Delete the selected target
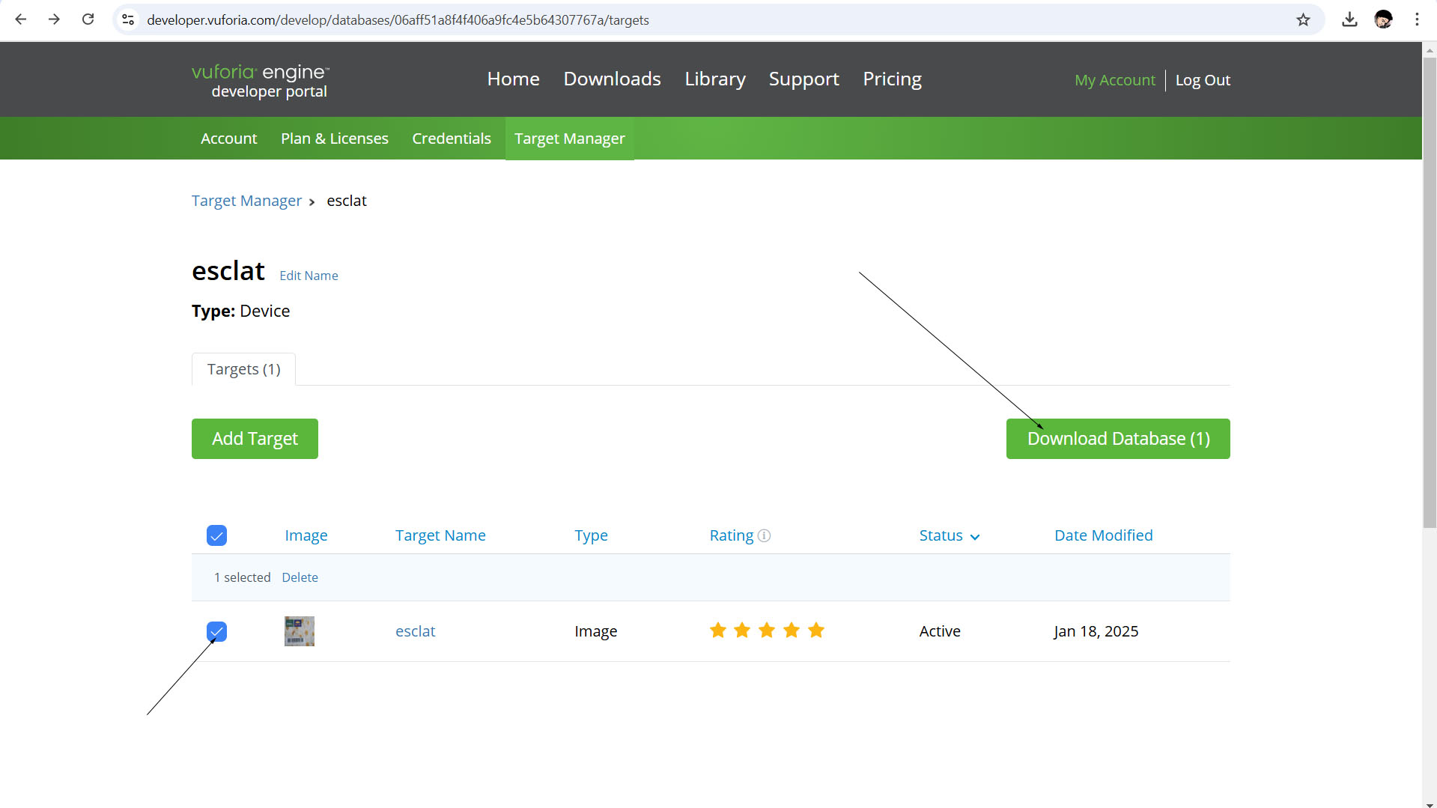Viewport: 1437px width, 808px height. tap(300, 577)
